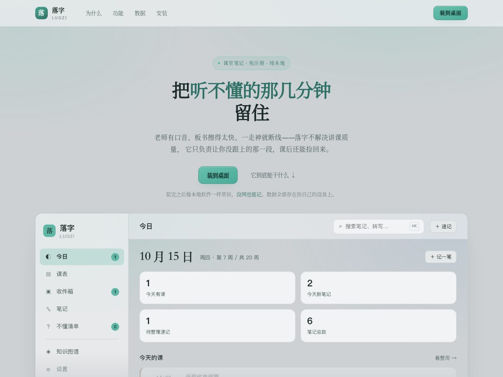The width and height of the screenshot is (503, 377).
Task: Click the 今天的课 section heading
Action: [x=151, y=358]
